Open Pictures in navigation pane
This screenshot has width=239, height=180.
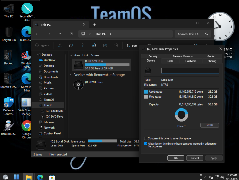[49, 88]
